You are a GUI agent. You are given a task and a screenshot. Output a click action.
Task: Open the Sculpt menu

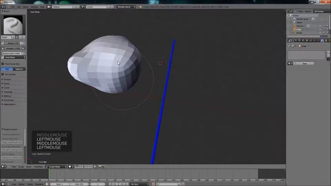[21, 166]
